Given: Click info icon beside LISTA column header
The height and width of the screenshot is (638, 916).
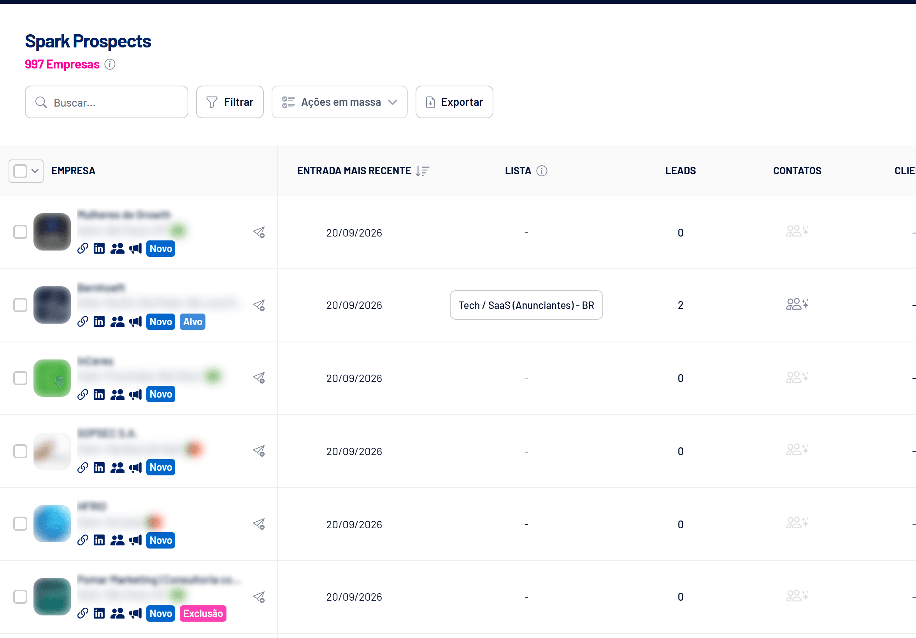Looking at the screenshot, I should [x=541, y=171].
